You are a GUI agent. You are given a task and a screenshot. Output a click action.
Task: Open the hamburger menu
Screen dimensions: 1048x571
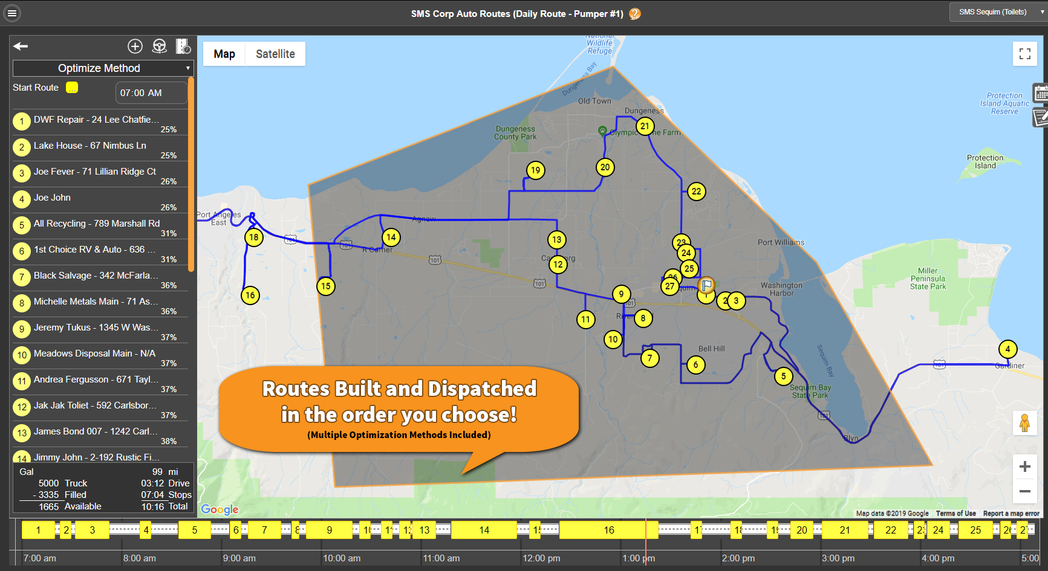[11, 13]
